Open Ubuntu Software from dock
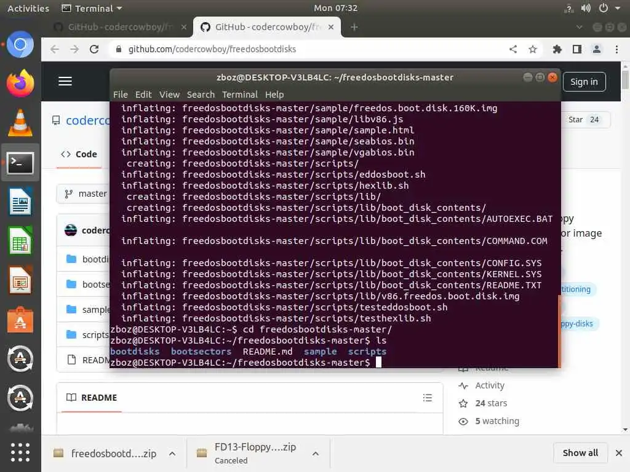 pos(20,320)
